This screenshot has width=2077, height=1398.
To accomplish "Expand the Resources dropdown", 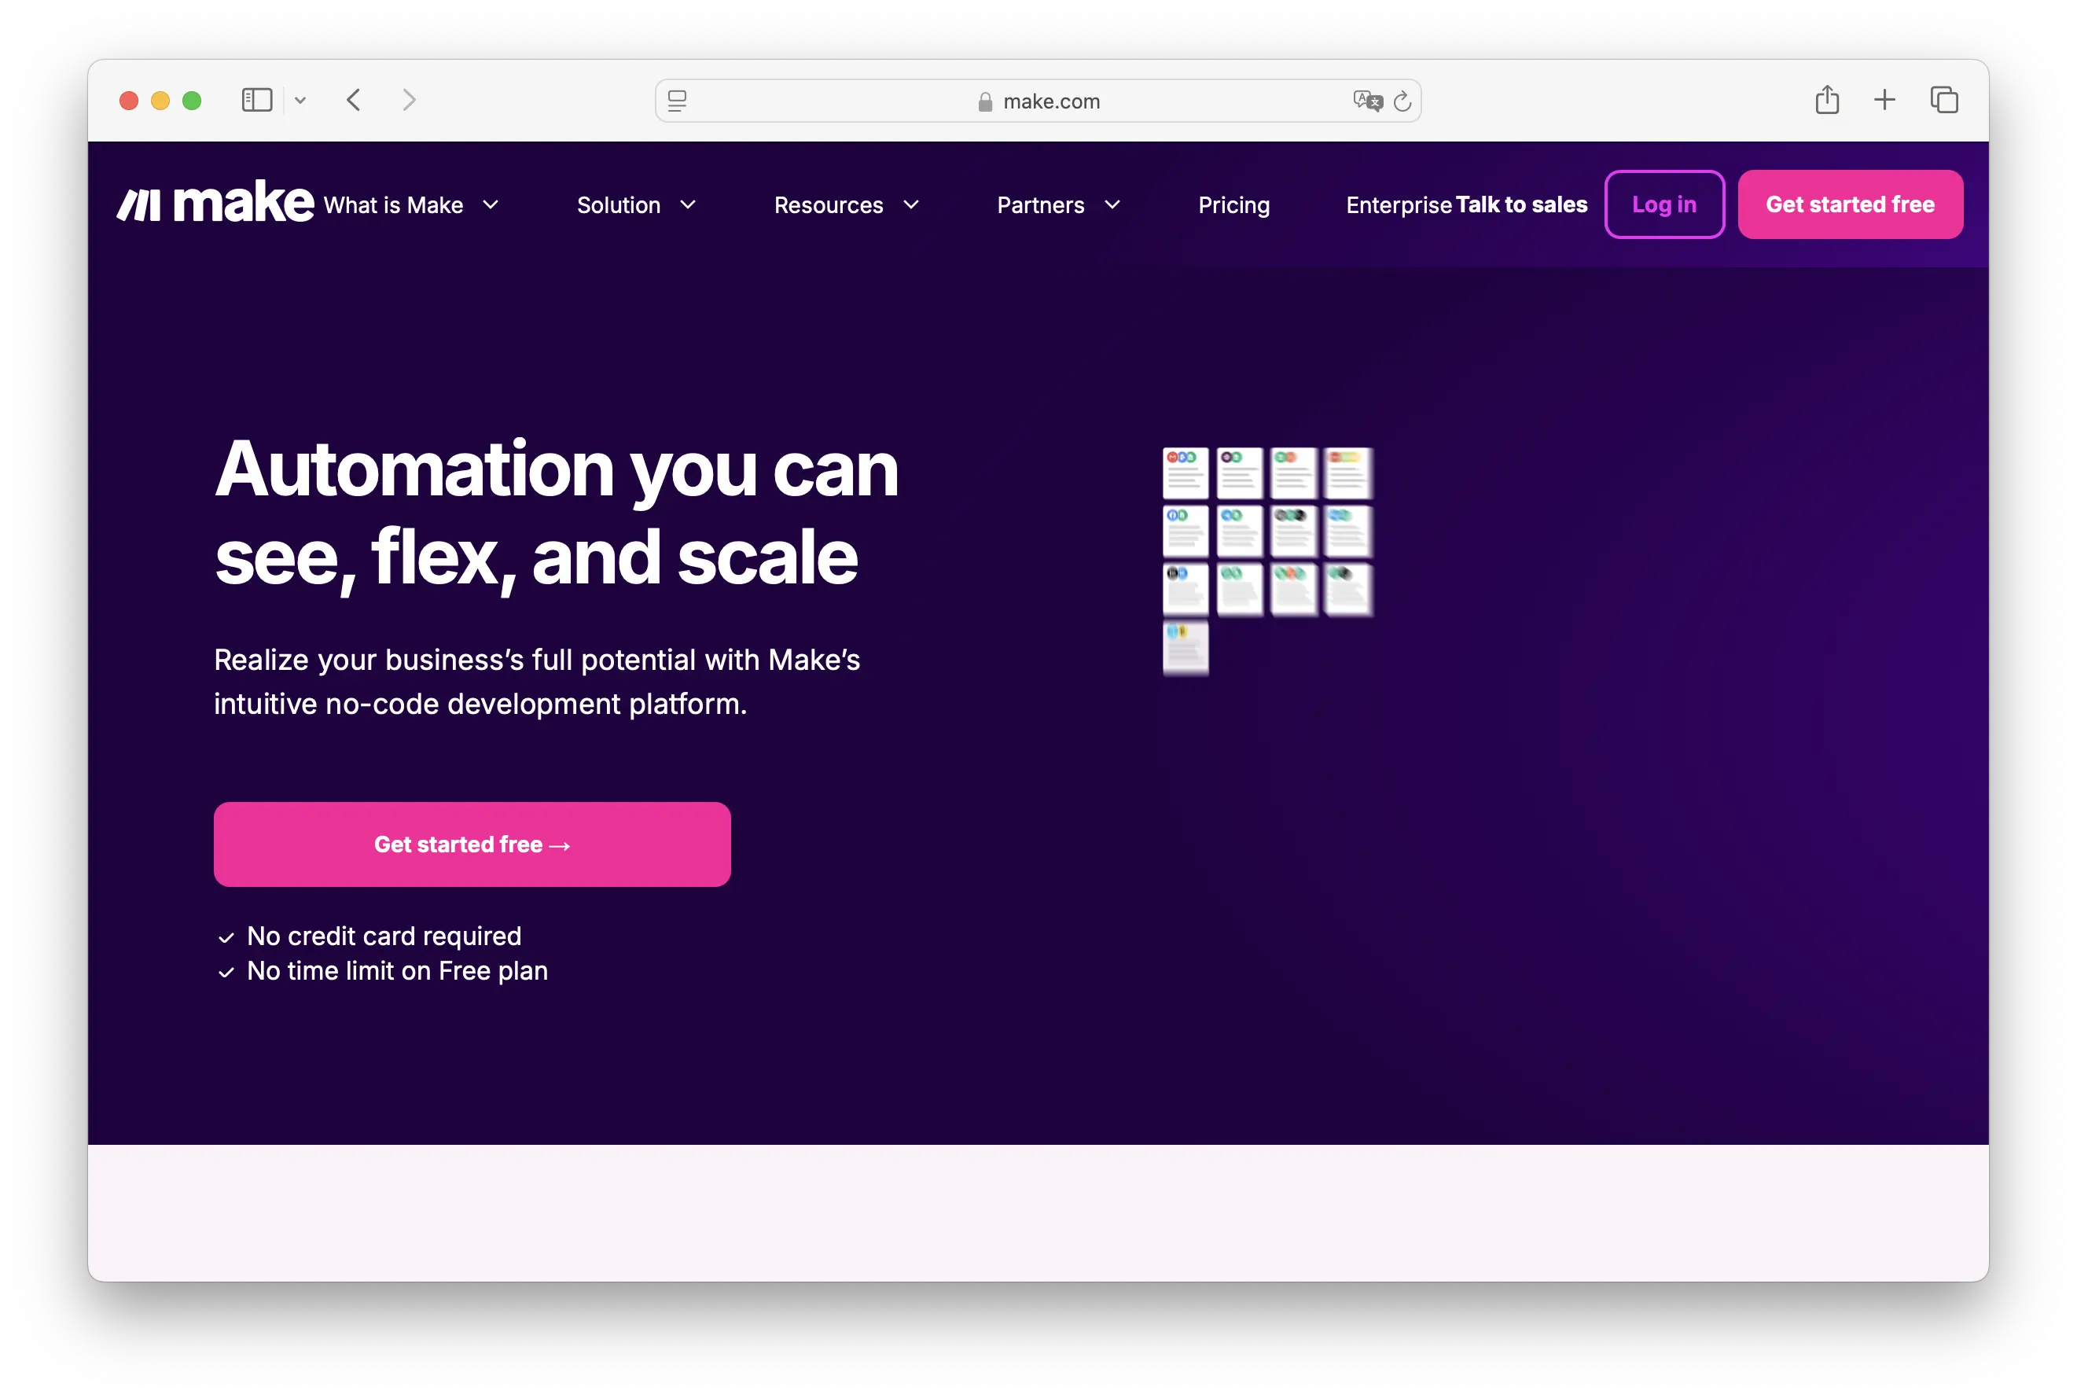I will coord(846,205).
